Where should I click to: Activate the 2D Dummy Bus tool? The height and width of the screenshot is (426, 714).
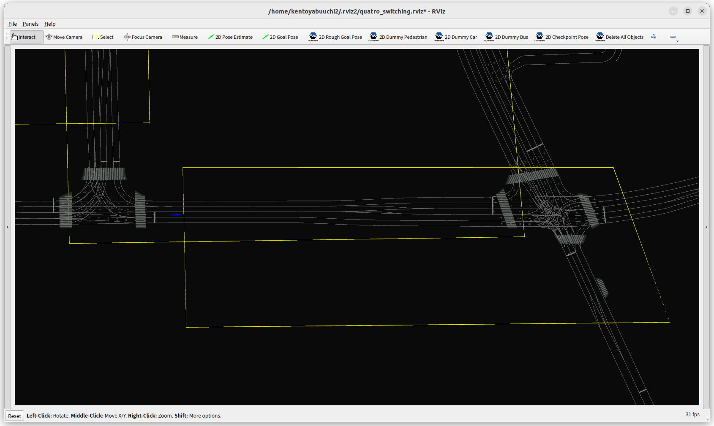point(507,37)
